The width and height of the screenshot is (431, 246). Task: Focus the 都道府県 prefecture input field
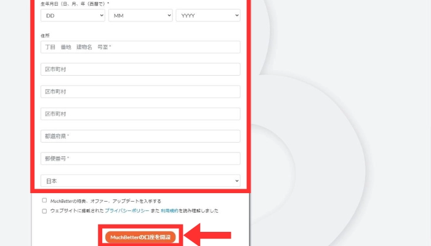[x=140, y=136]
